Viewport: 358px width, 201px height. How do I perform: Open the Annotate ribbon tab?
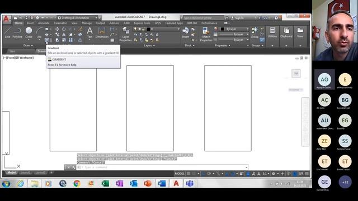44,23
